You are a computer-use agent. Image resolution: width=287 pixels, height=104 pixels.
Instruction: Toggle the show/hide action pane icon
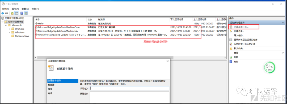[26, 13]
